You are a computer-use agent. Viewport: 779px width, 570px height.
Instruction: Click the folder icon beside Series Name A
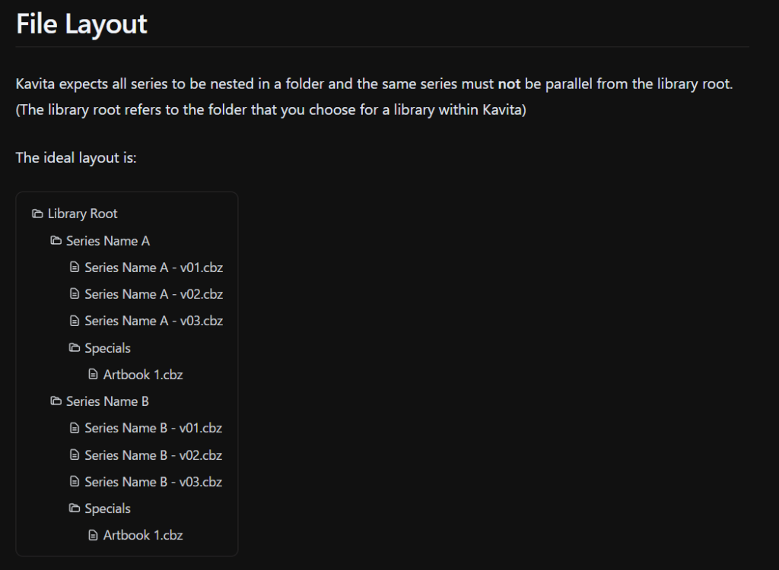pyautogui.click(x=56, y=241)
